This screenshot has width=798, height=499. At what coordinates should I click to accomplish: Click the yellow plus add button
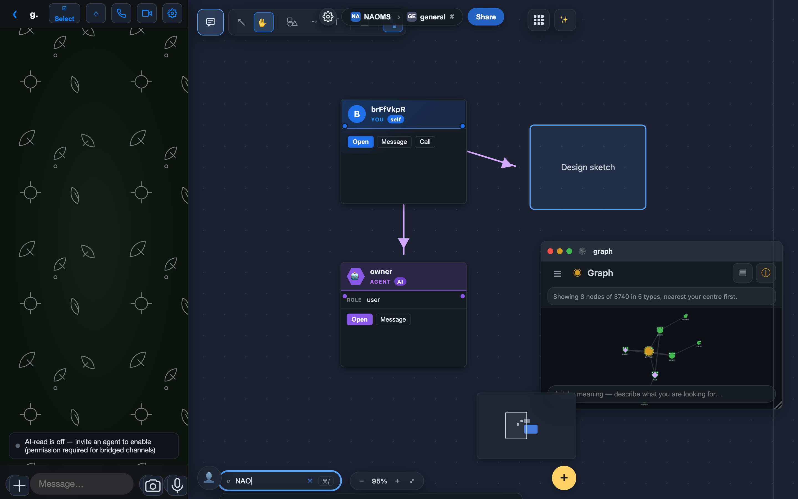click(564, 478)
